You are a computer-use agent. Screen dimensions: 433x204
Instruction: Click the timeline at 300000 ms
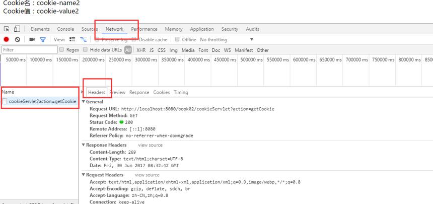(145, 59)
